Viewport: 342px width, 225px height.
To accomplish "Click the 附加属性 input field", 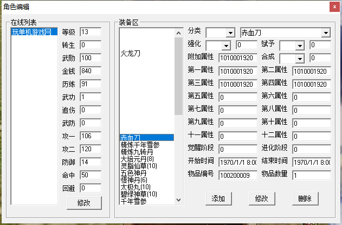I will [x=237, y=58].
